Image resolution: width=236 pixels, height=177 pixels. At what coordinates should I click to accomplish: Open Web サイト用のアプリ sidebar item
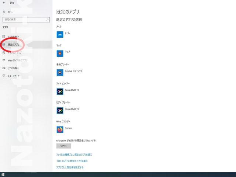point(17,60)
